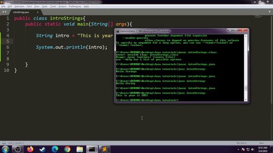Open the View menu

37,6
